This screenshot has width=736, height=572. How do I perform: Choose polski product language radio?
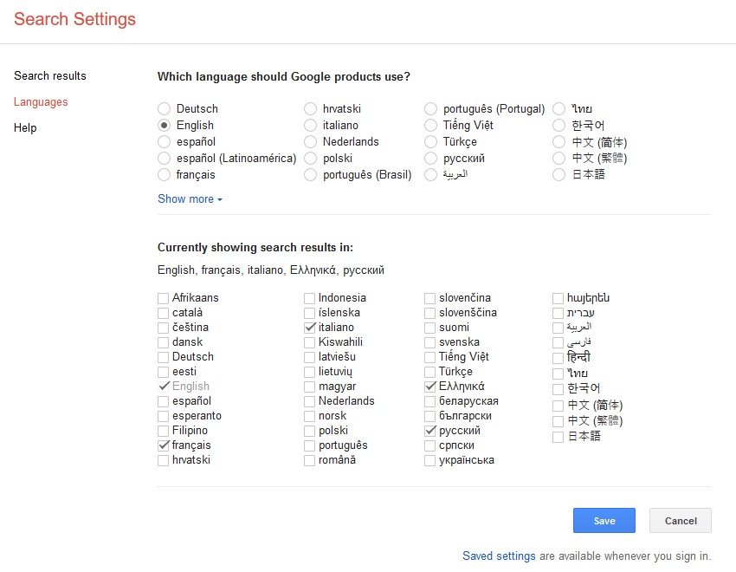pos(310,159)
